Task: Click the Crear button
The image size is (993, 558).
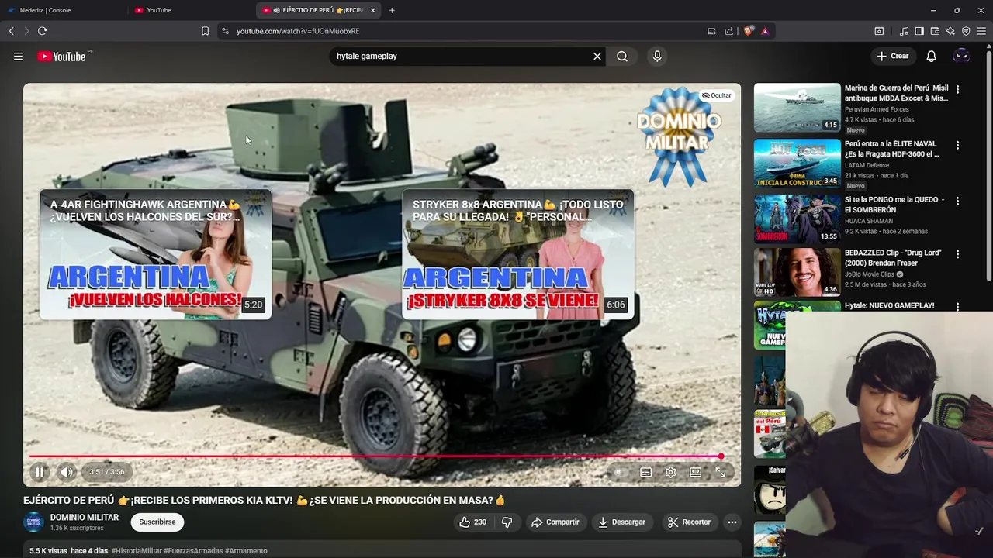Action: tap(892, 56)
